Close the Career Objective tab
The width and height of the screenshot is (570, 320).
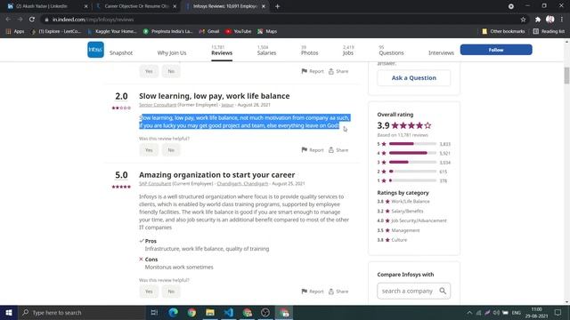(175, 6)
